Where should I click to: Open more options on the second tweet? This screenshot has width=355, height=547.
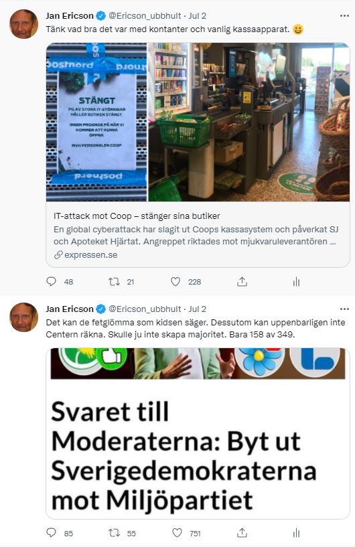tap(344, 309)
